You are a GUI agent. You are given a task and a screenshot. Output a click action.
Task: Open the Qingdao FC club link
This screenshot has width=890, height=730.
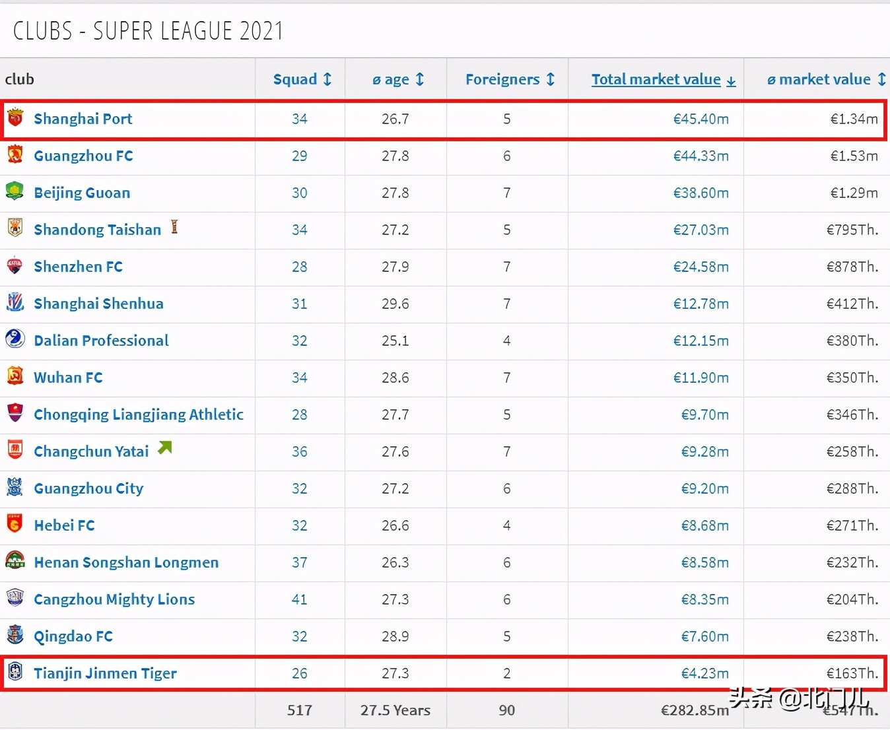pyautogui.click(x=73, y=636)
